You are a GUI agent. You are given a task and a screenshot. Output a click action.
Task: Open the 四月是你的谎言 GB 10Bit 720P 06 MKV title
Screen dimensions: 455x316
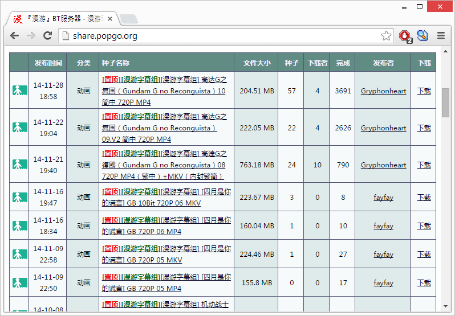[166, 197]
